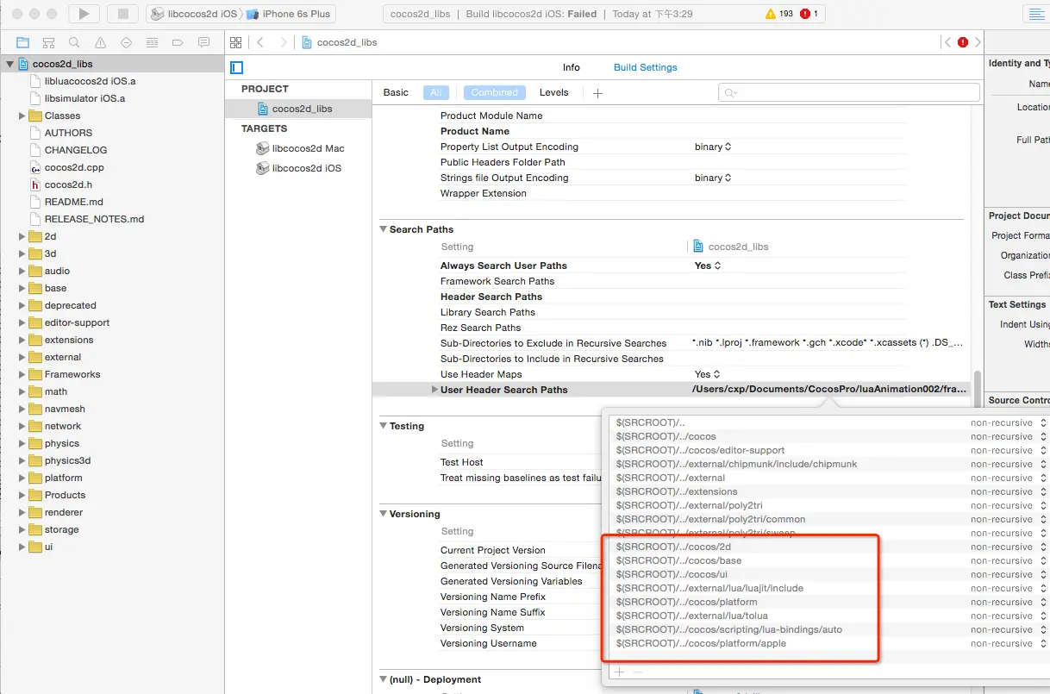Viewport: 1050px width, 694px height.
Task: Select libluacocos2d iOS.a file
Action: [90, 81]
